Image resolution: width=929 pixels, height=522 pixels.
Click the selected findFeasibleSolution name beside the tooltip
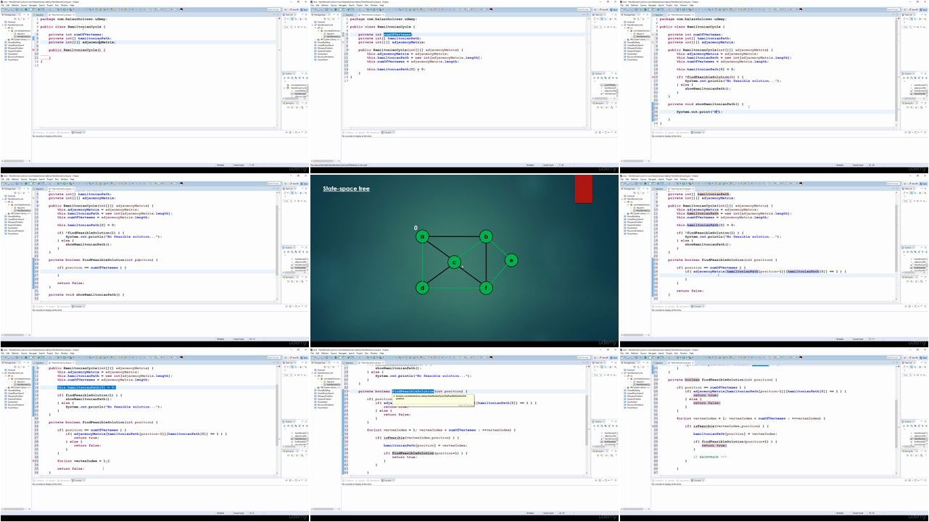coord(413,391)
